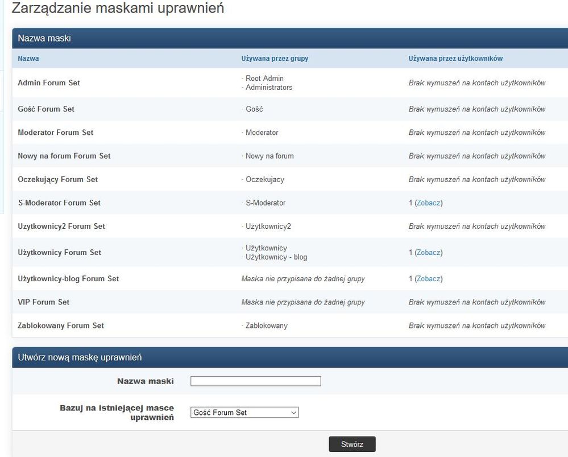Open the Użytkownicy2 Forum Set mask
This screenshot has width=568, height=457.
click(x=61, y=226)
